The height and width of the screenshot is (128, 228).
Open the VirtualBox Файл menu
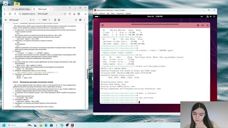point(96,14)
